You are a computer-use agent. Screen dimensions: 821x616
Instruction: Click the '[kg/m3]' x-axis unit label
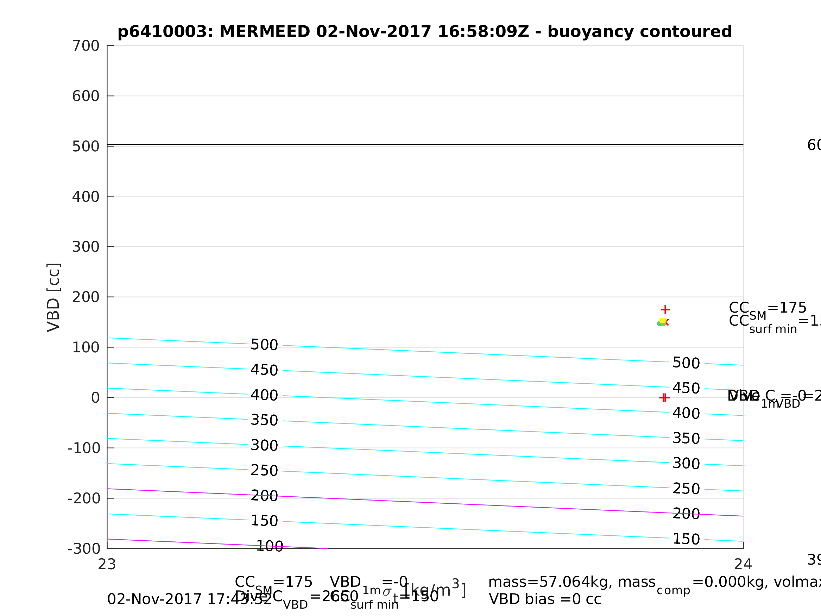(434, 589)
